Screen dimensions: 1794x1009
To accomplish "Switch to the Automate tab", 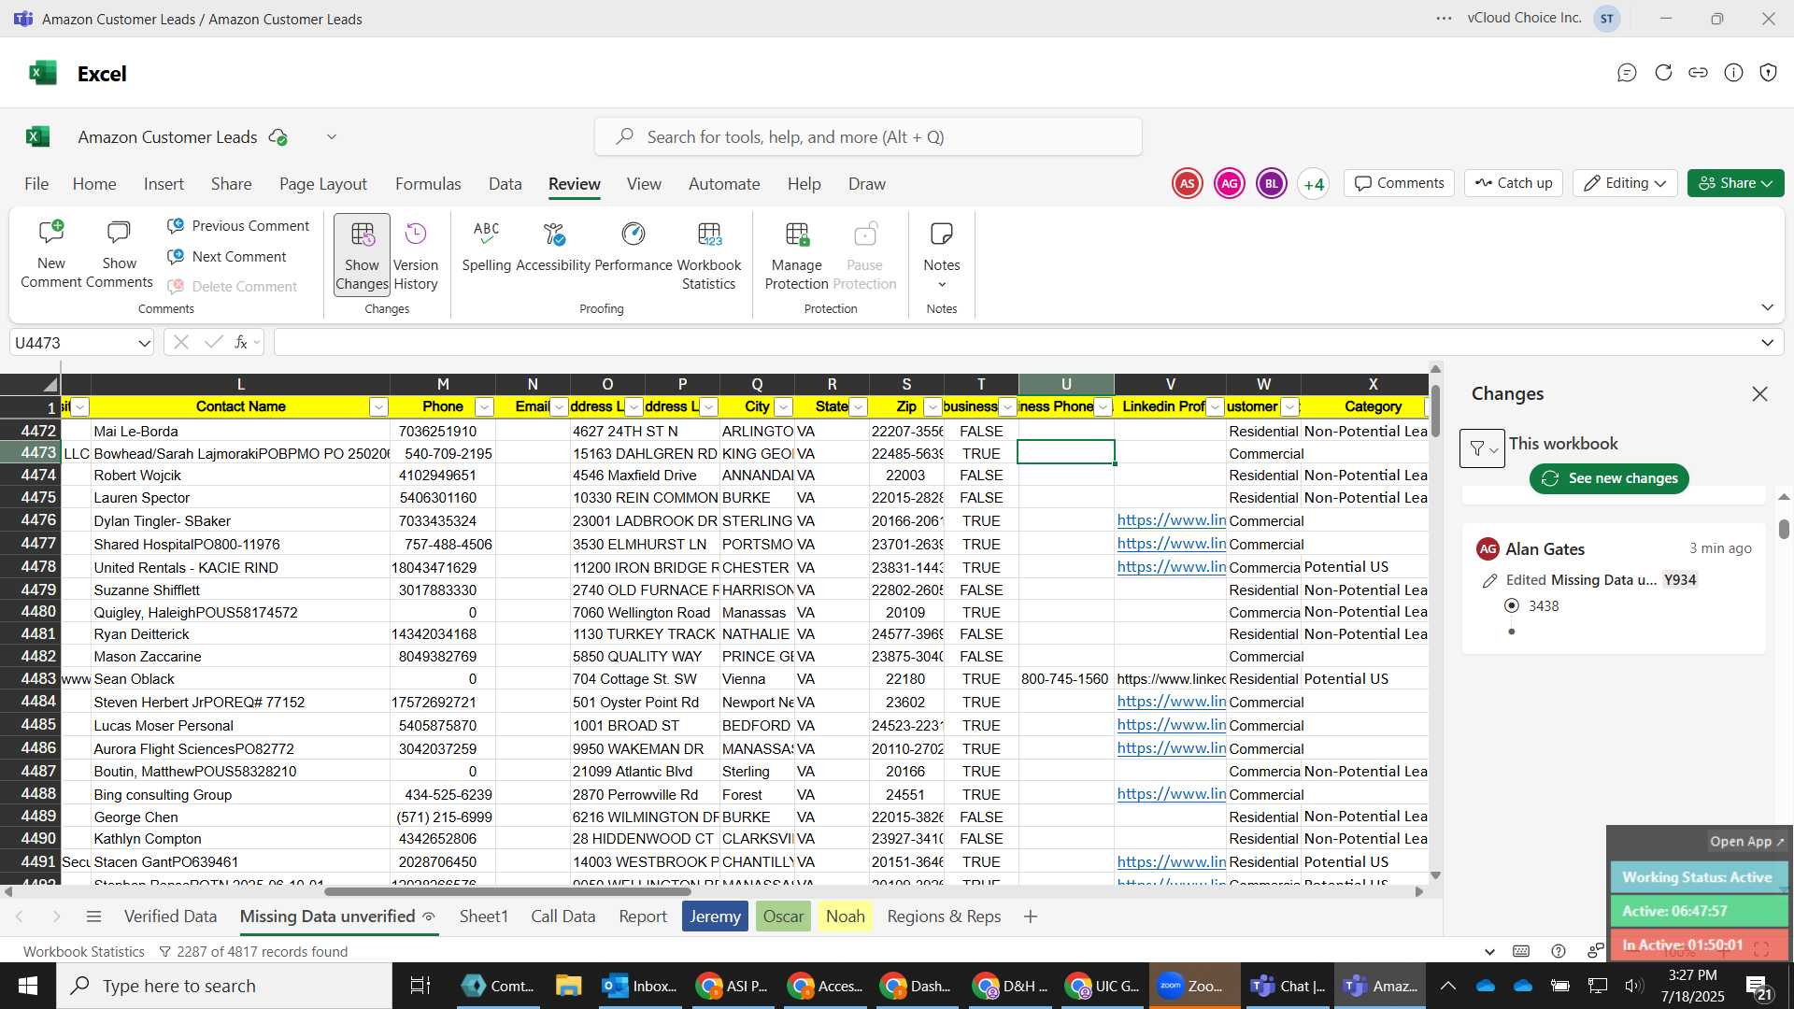I will pyautogui.click(x=724, y=184).
